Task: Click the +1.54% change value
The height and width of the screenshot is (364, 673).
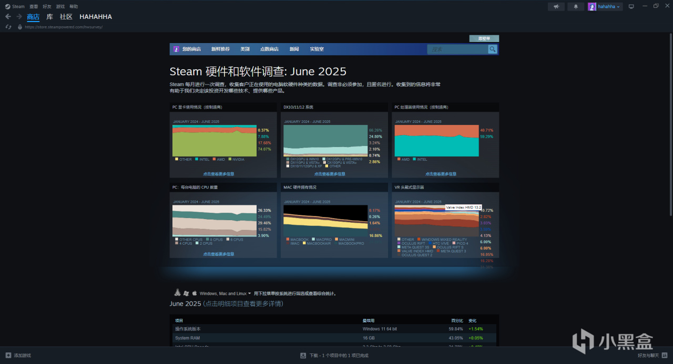Action: click(475, 329)
